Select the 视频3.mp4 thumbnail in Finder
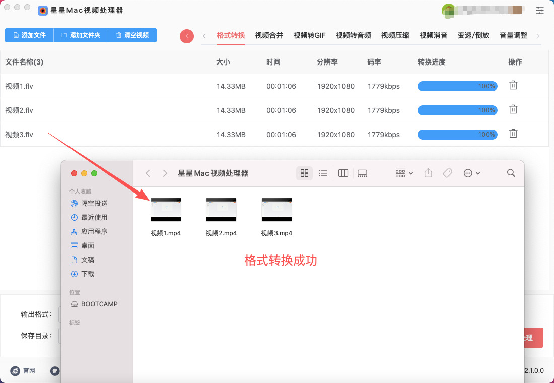 (276, 209)
